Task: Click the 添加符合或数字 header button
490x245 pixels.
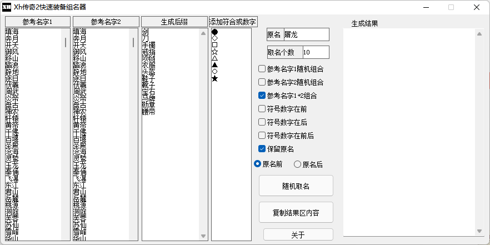Action: pyautogui.click(x=233, y=22)
